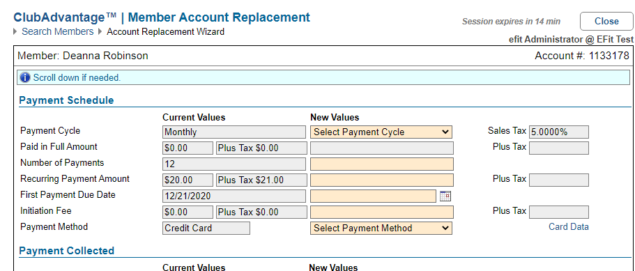Click the Paid in Full Plus Tax $0.00 field
The height and width of the screenshot is (271, 635).
click(x=261, y=148)
